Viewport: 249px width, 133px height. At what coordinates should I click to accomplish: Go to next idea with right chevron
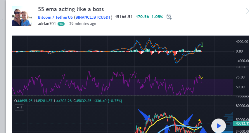(x=247, y=11)
